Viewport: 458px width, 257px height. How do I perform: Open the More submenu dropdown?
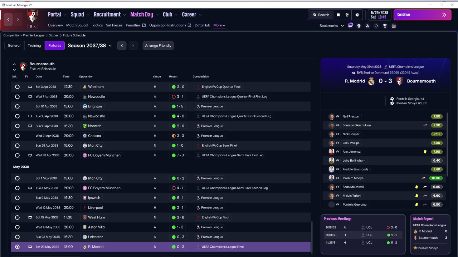[x=219, y=25]
